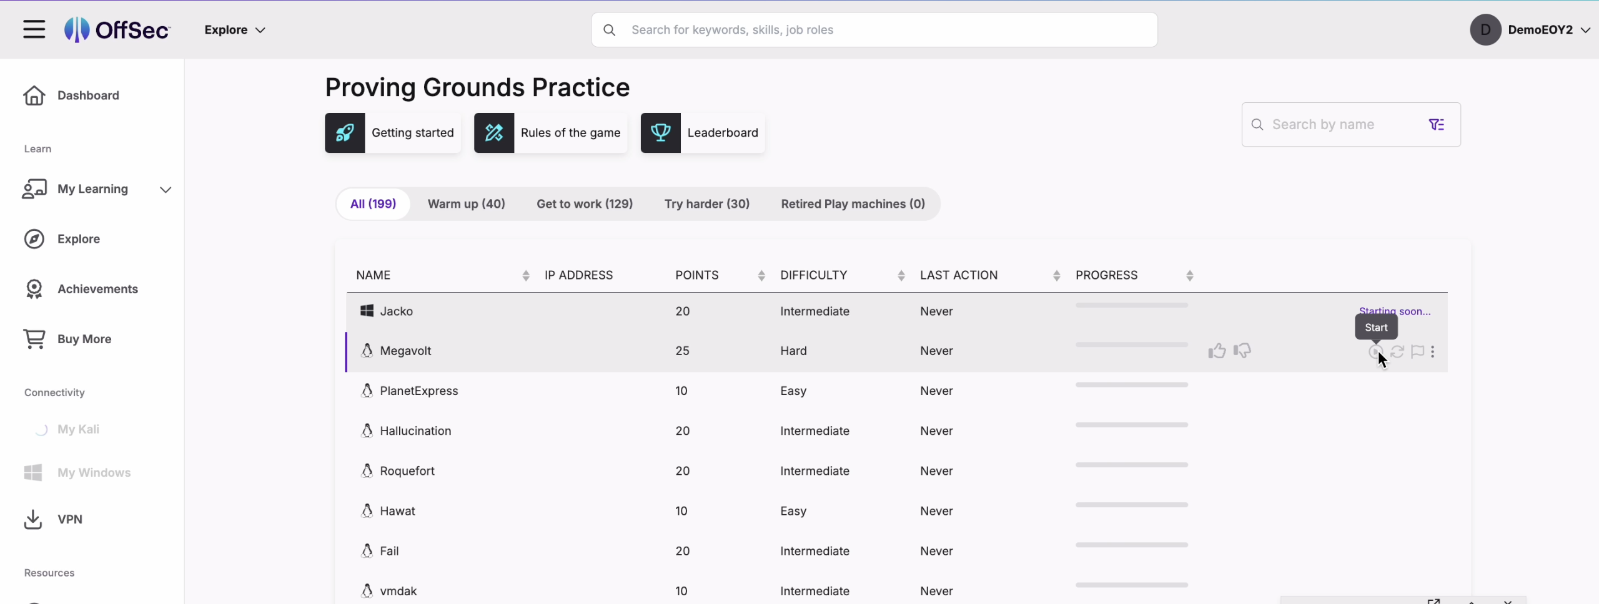The image size is (1599, 604).
Task: Open Buy More in sidebar
Action: [x=84, y=339]
